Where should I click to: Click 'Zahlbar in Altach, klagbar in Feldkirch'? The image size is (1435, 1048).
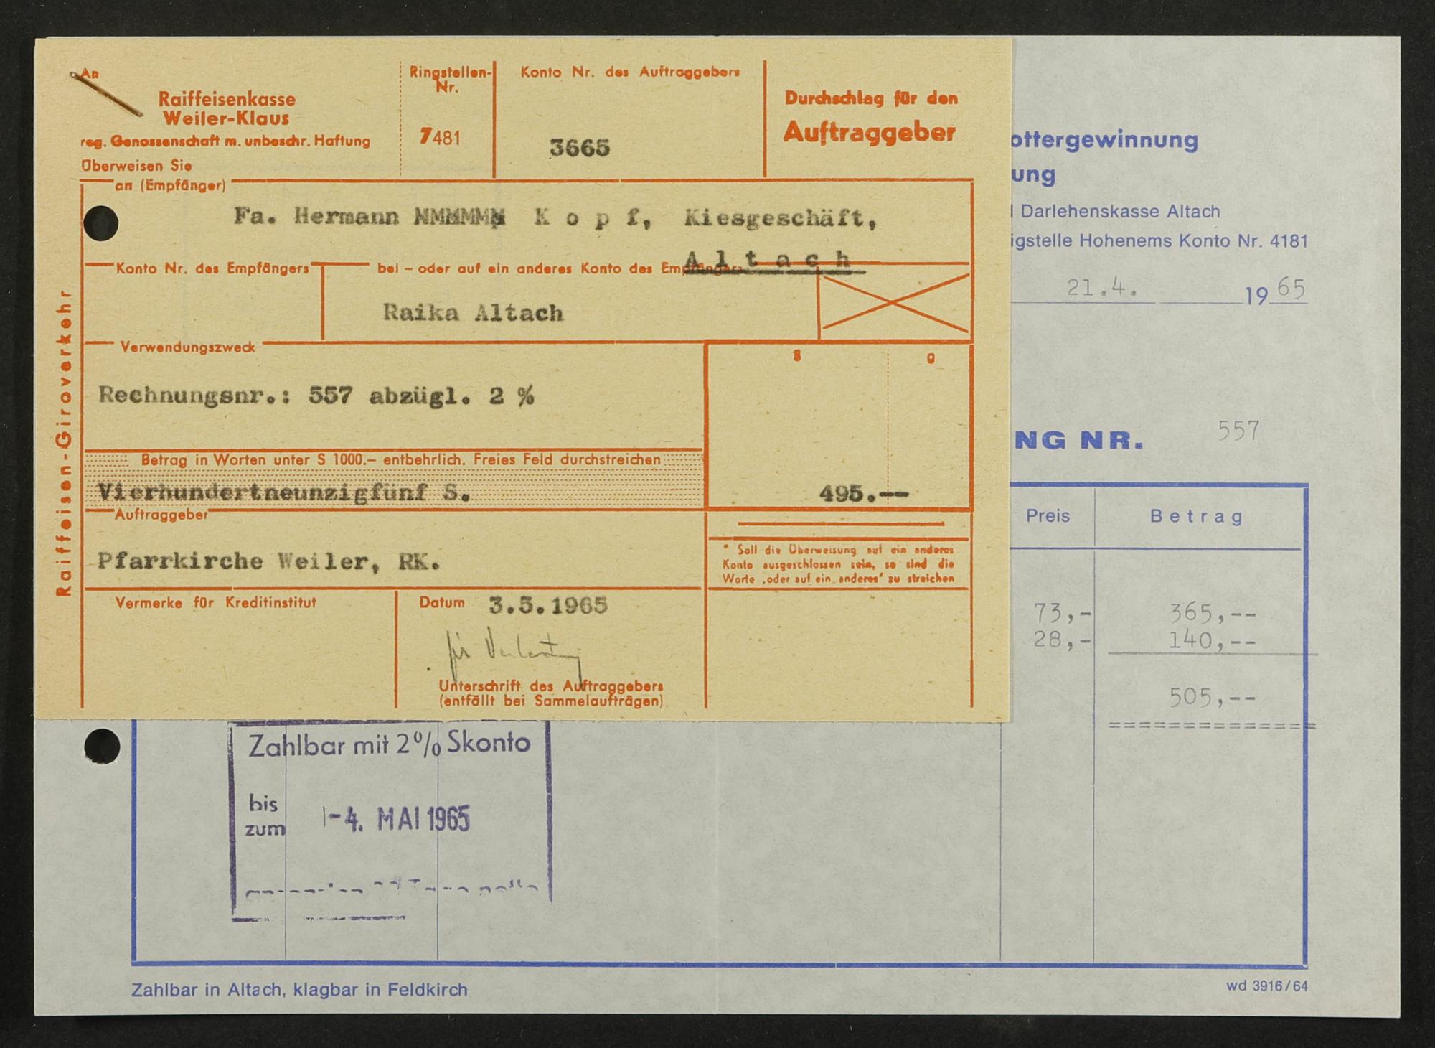pyautogui.click(x=299, y=990)
